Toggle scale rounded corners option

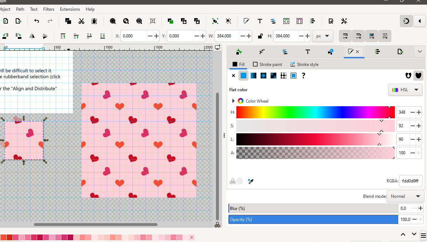(x=358, y=36)
